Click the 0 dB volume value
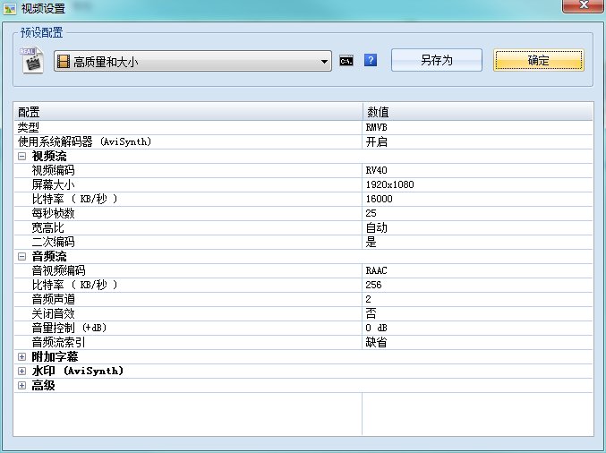 coord(377,328)
